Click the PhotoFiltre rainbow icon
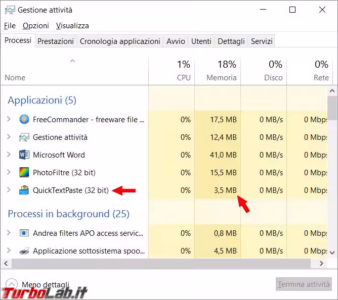338x300 pixels. coord(24,173)
